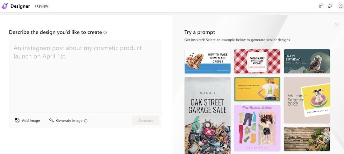Select the Homemade Crepes example design
Screen dimensions: 344x154
207,61
